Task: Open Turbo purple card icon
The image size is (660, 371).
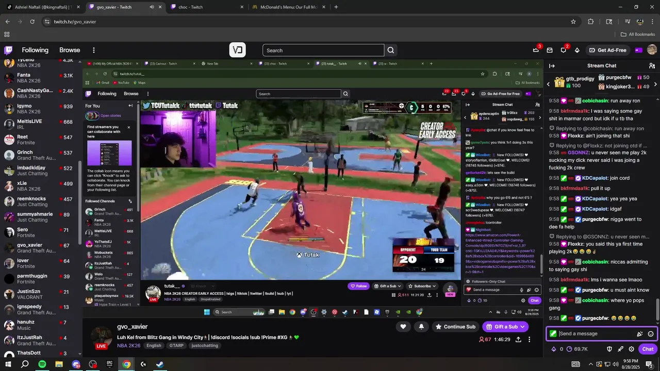Action: point(638,50)
